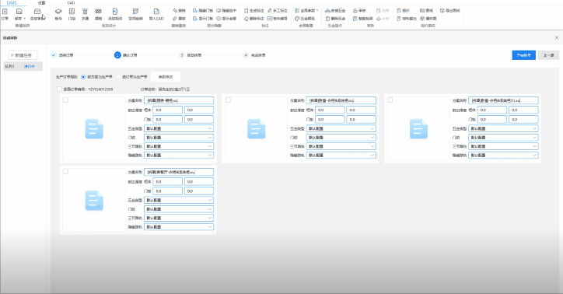Open 隐藏滑轨 dropdown in top-middle card
Screen dimensions: 563x294
(x=341, y=155)
